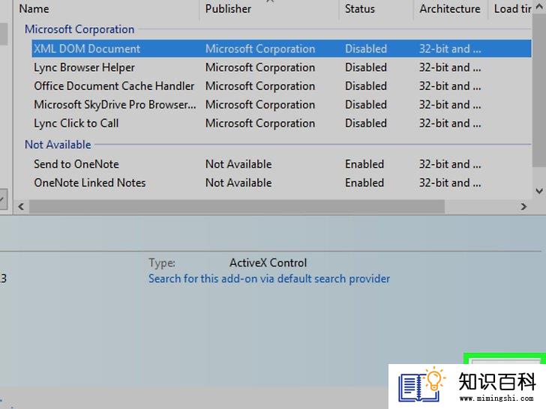Click the horizontal scrollbar left arrow
The height and width of the screenshot is (409, 546).
pyautogui.click(x=21, y=207)
